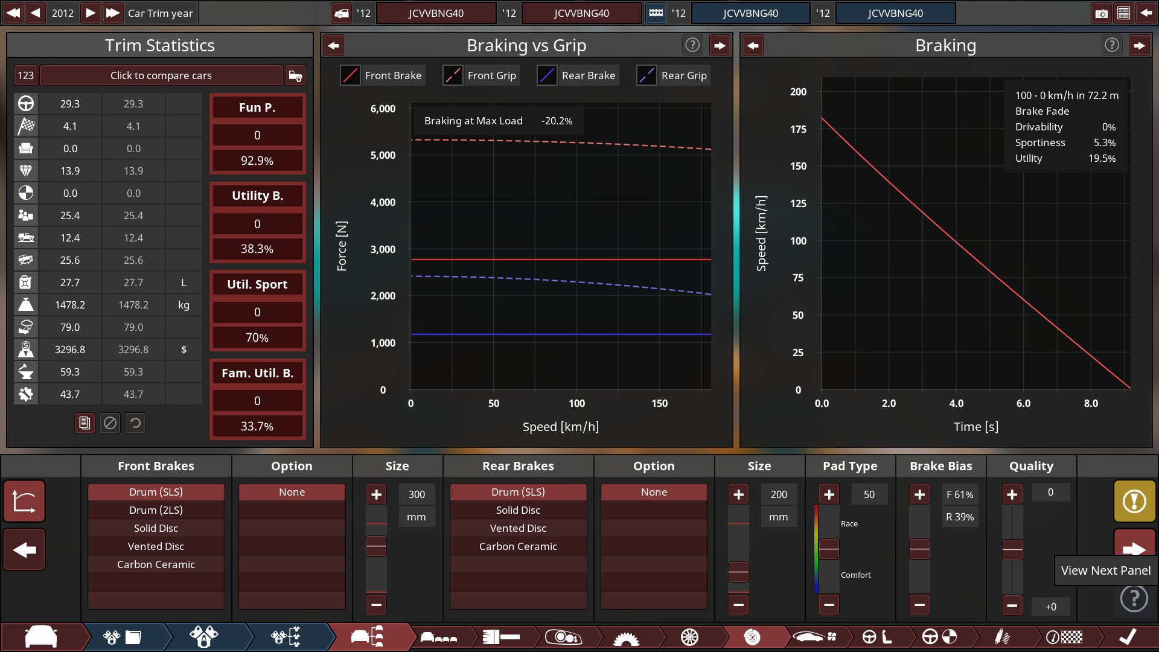Select Carbon Ceramic for front brakes
This screenshot has width=1159, height=652.
tap(156, 564)
